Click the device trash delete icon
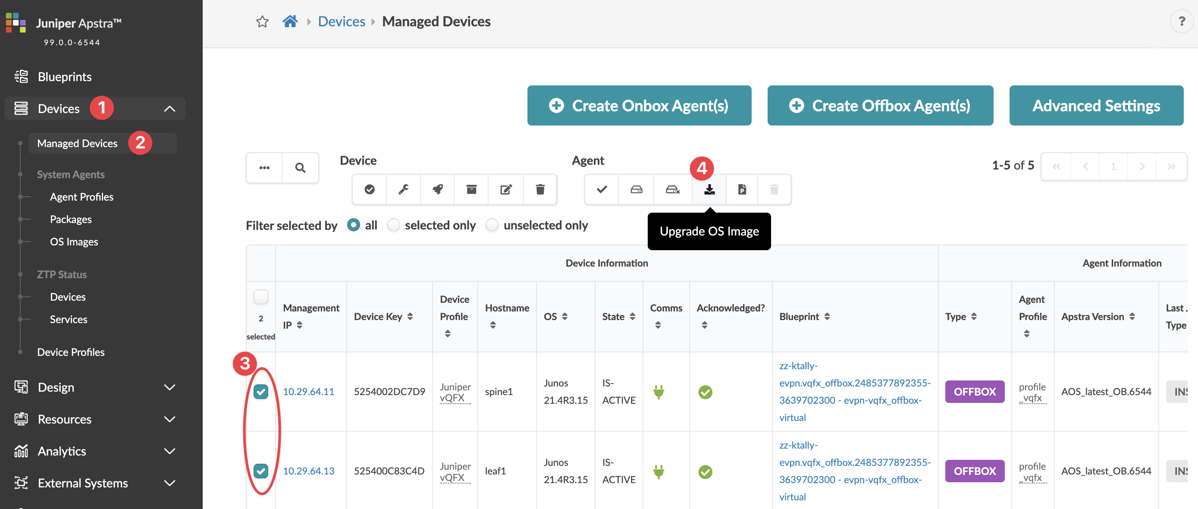This screenshot has height=509, width=1198. pos(539,189)
